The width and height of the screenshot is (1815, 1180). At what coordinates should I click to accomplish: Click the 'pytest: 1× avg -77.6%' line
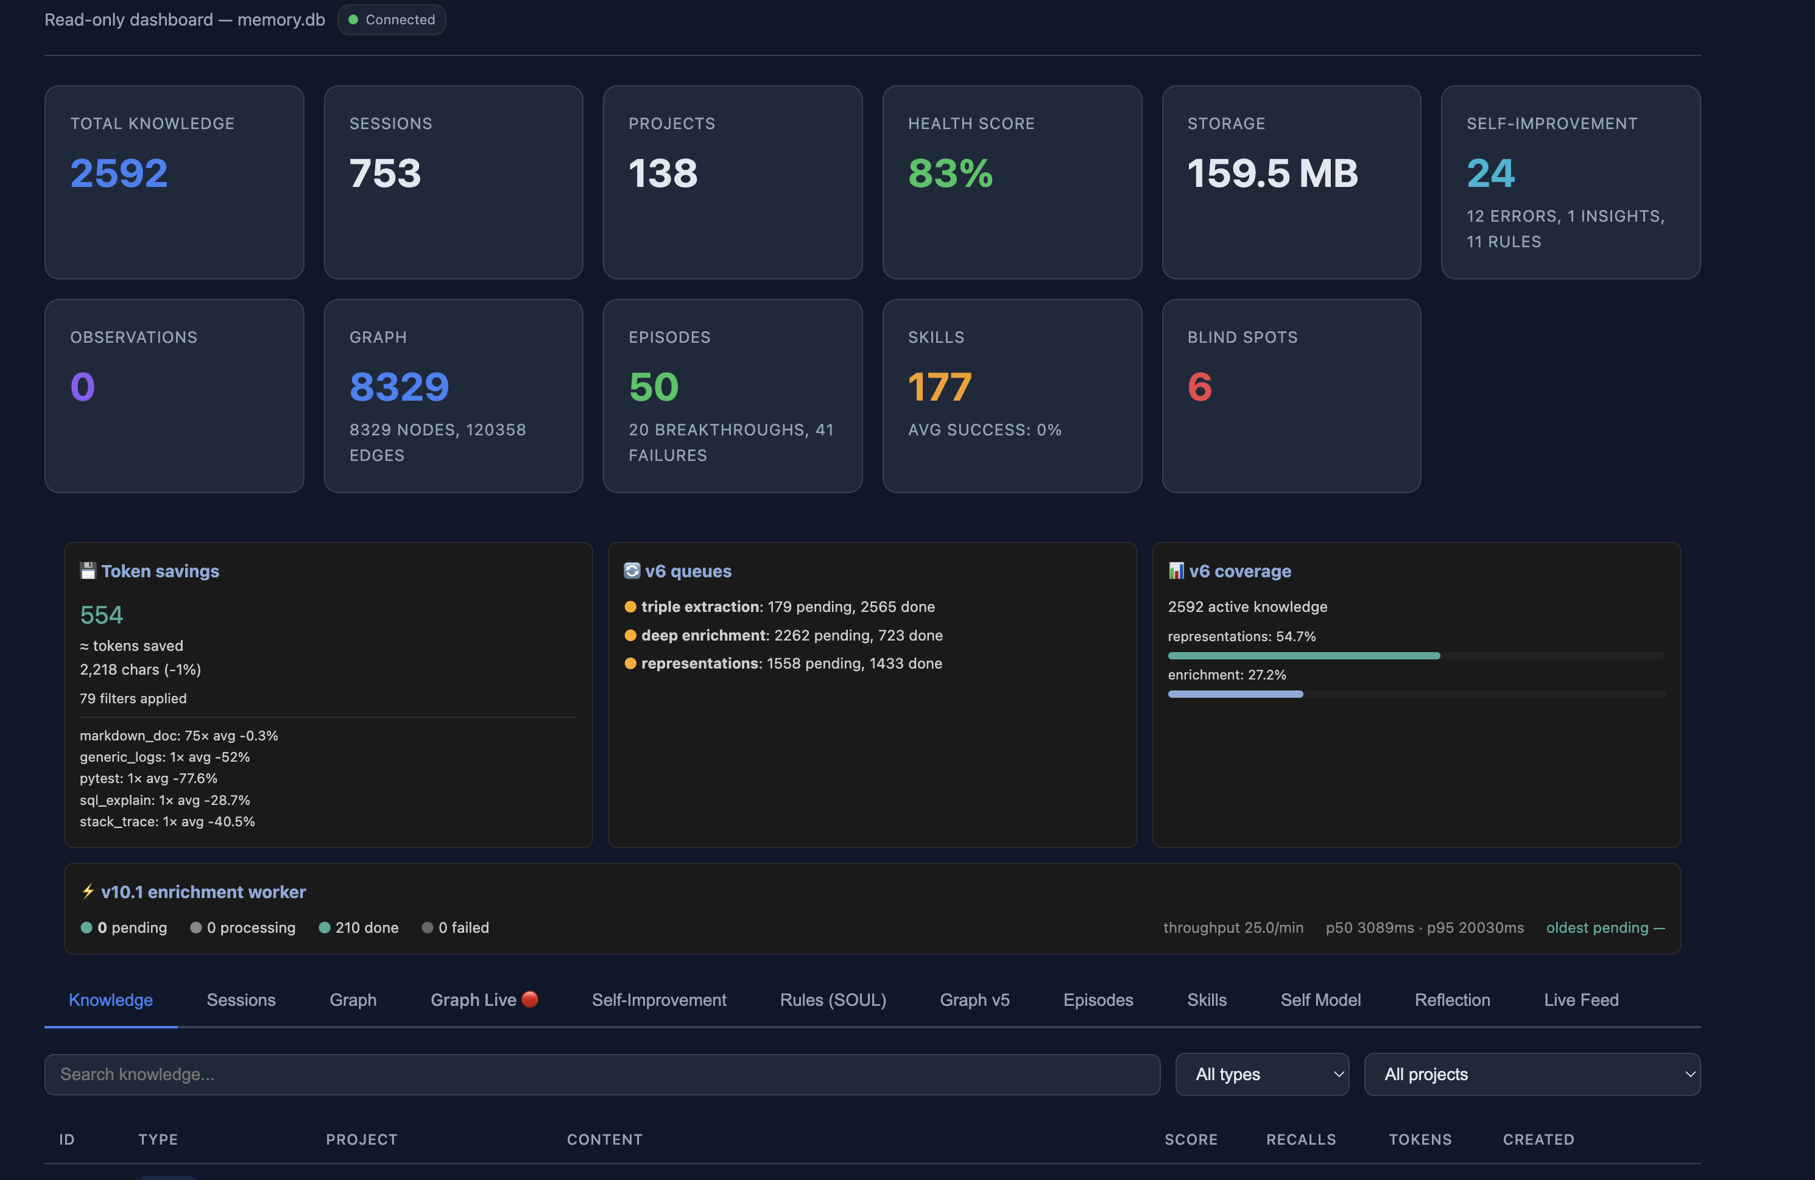149,778
